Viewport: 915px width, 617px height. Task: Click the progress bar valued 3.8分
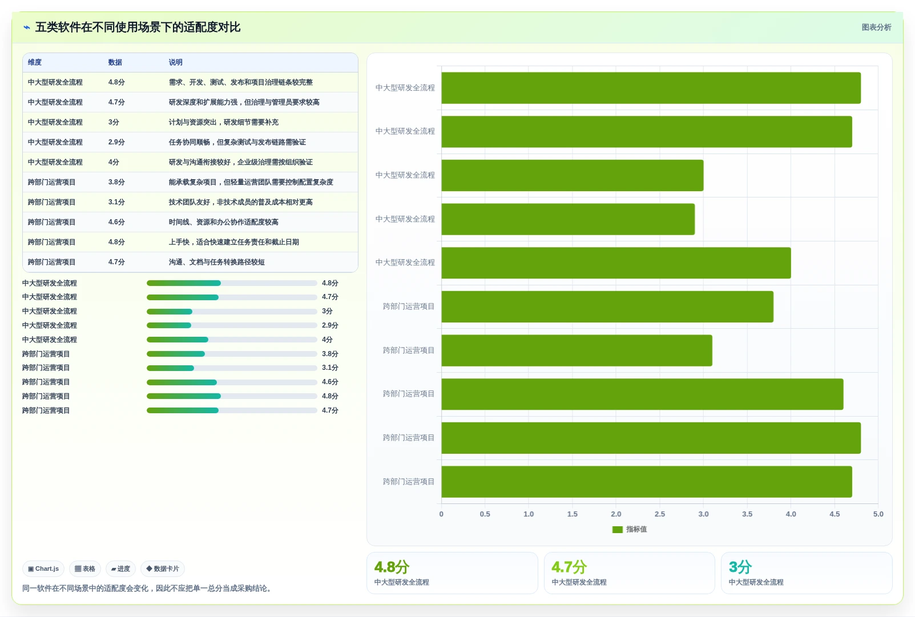[x=232, y=354]
